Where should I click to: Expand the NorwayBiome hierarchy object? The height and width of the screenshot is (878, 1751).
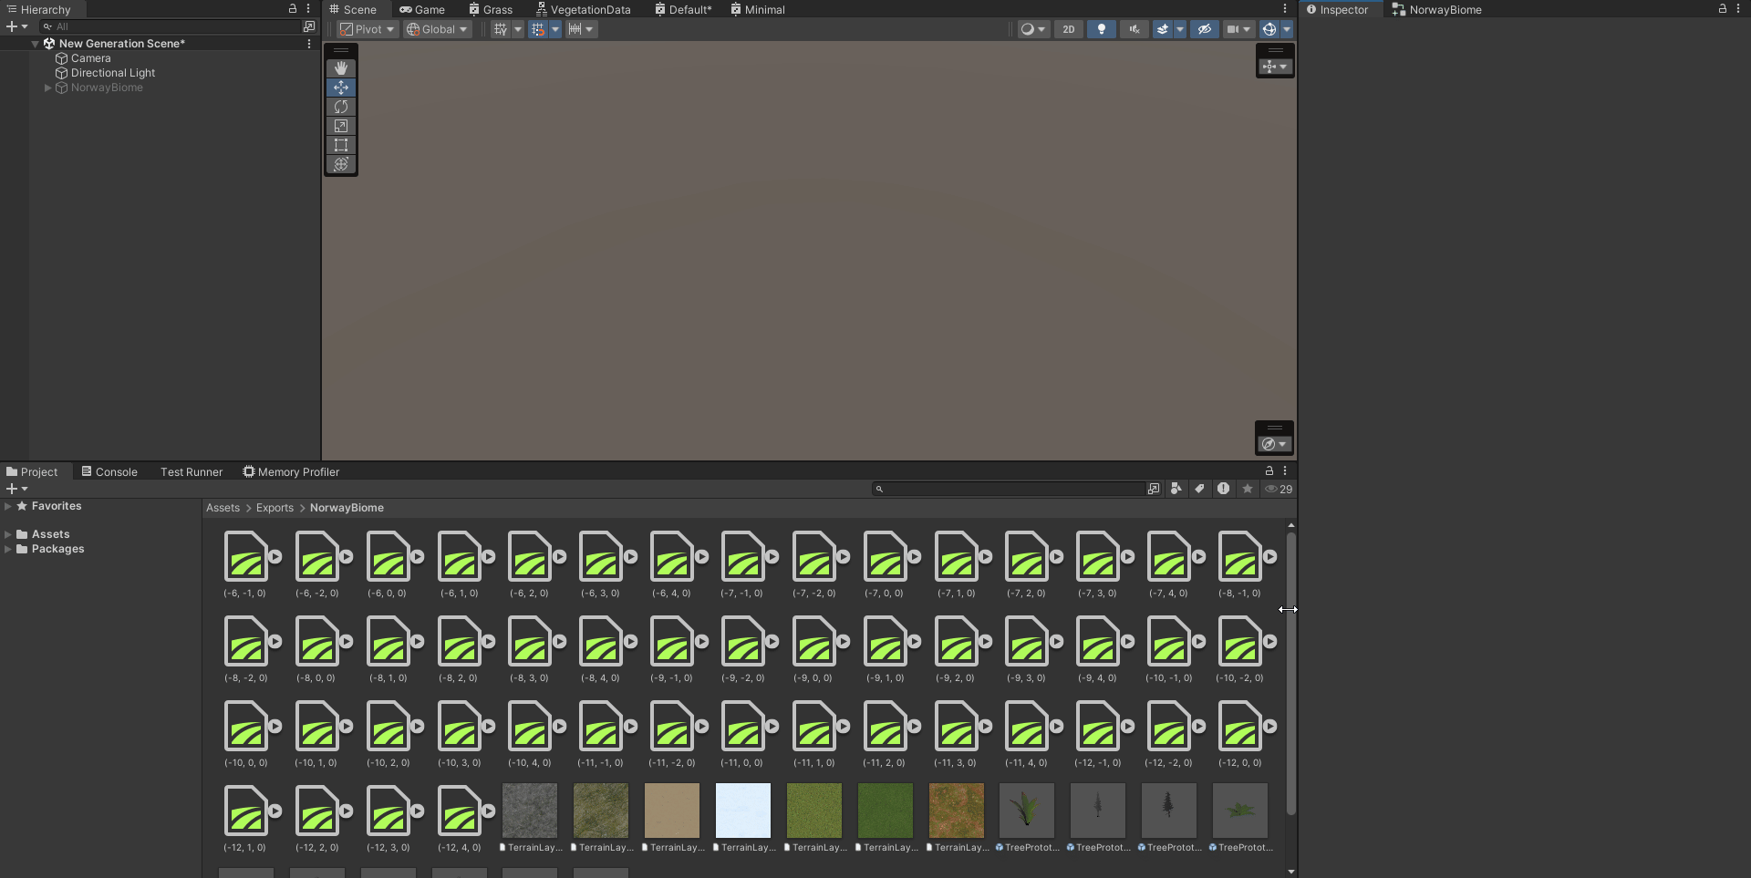coord(48,88)
